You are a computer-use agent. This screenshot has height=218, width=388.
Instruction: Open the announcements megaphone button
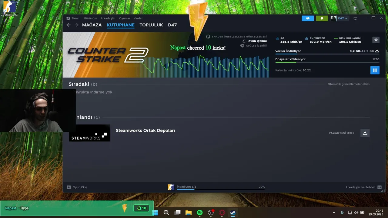coord(308,18)
